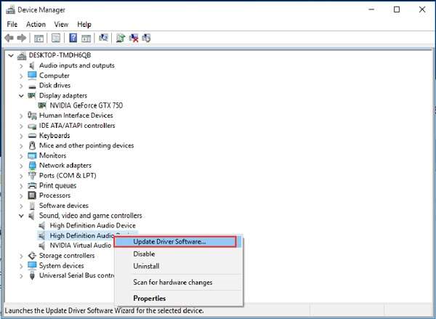The width and height of the screenshot is (436, 319).
Task: Click the Print queues printer icon
Action: tap(32, 185)
